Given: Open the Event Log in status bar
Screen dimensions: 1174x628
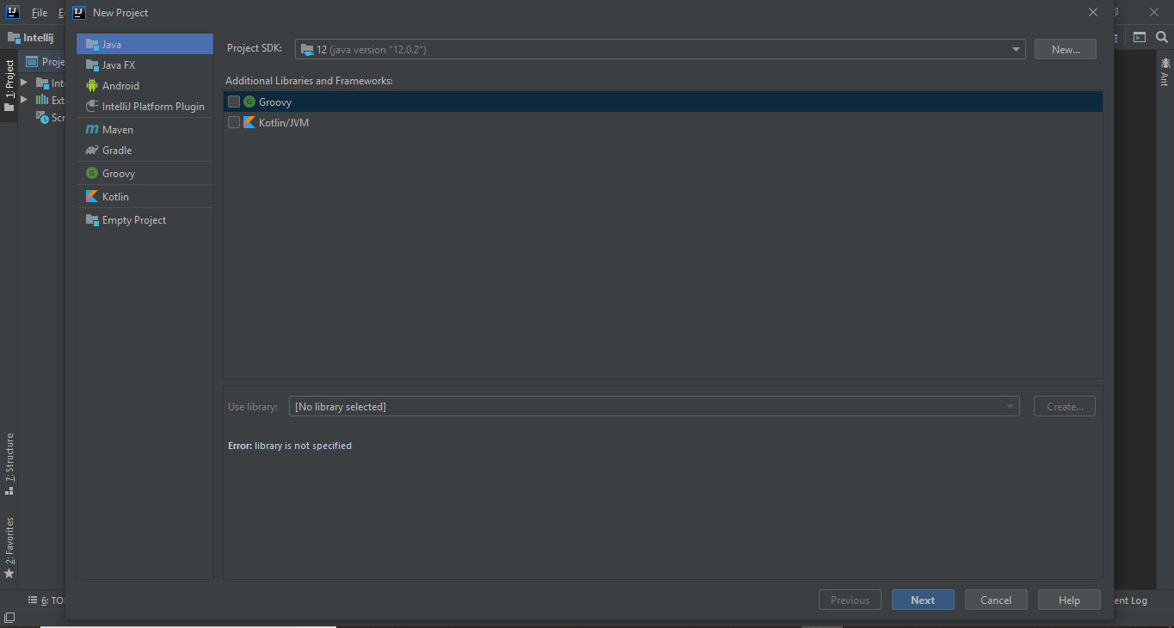Looking at the screenshot, I should pyautogui.click(x=1130, y=600).
